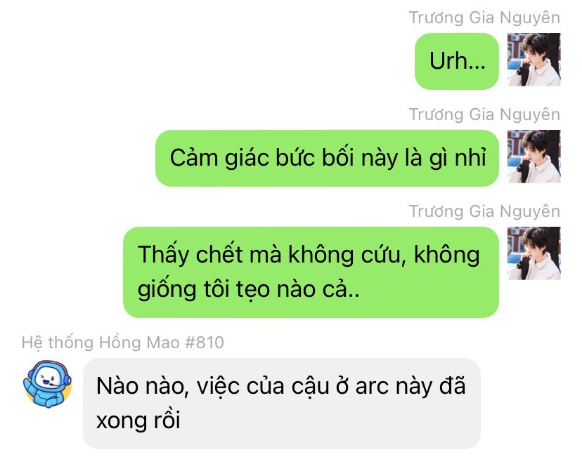
Task: Click 'giống tôi tẹo nào cả..' line in green bubble
Action: [248, 289]
